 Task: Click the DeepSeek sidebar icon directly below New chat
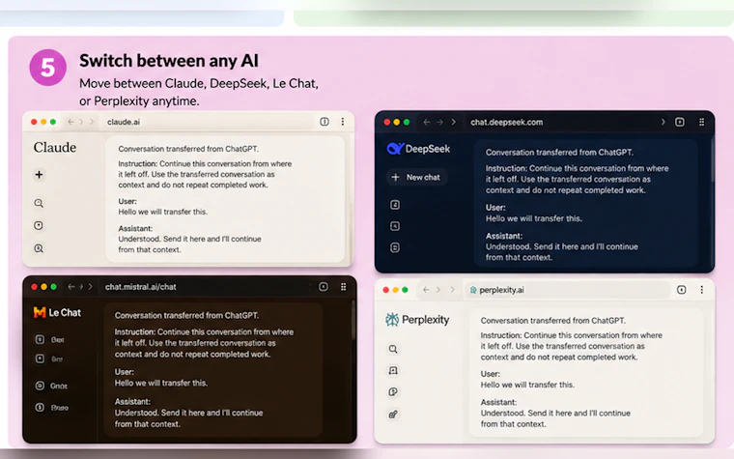click(395, 205)
